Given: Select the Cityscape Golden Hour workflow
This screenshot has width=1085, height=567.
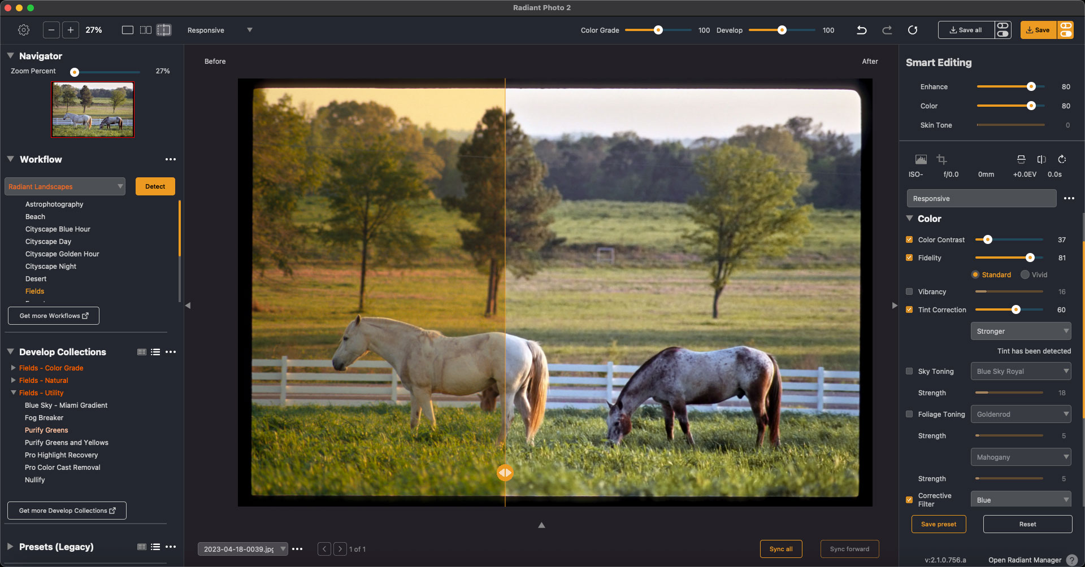Looking at the screenshot, I should point(62,254).
